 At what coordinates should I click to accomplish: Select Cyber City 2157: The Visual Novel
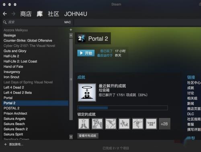pos(29,46)
